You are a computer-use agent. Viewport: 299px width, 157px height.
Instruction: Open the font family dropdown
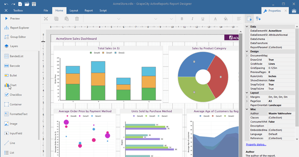(119, 19)
